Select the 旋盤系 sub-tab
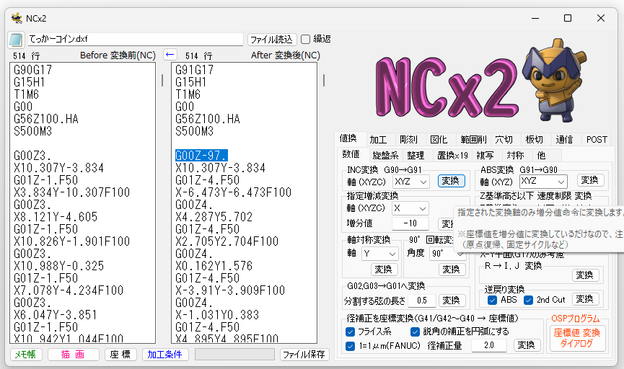Screen dimensions: 624x369 tap(385, 156)
